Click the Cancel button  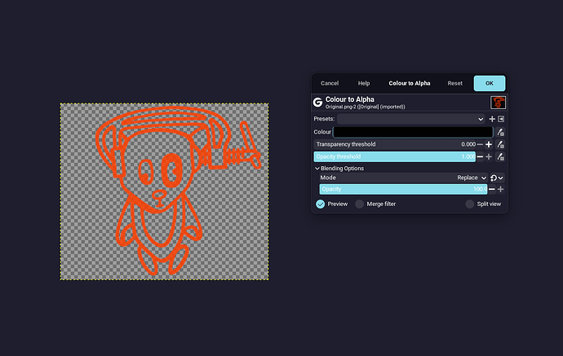(330, 83)
